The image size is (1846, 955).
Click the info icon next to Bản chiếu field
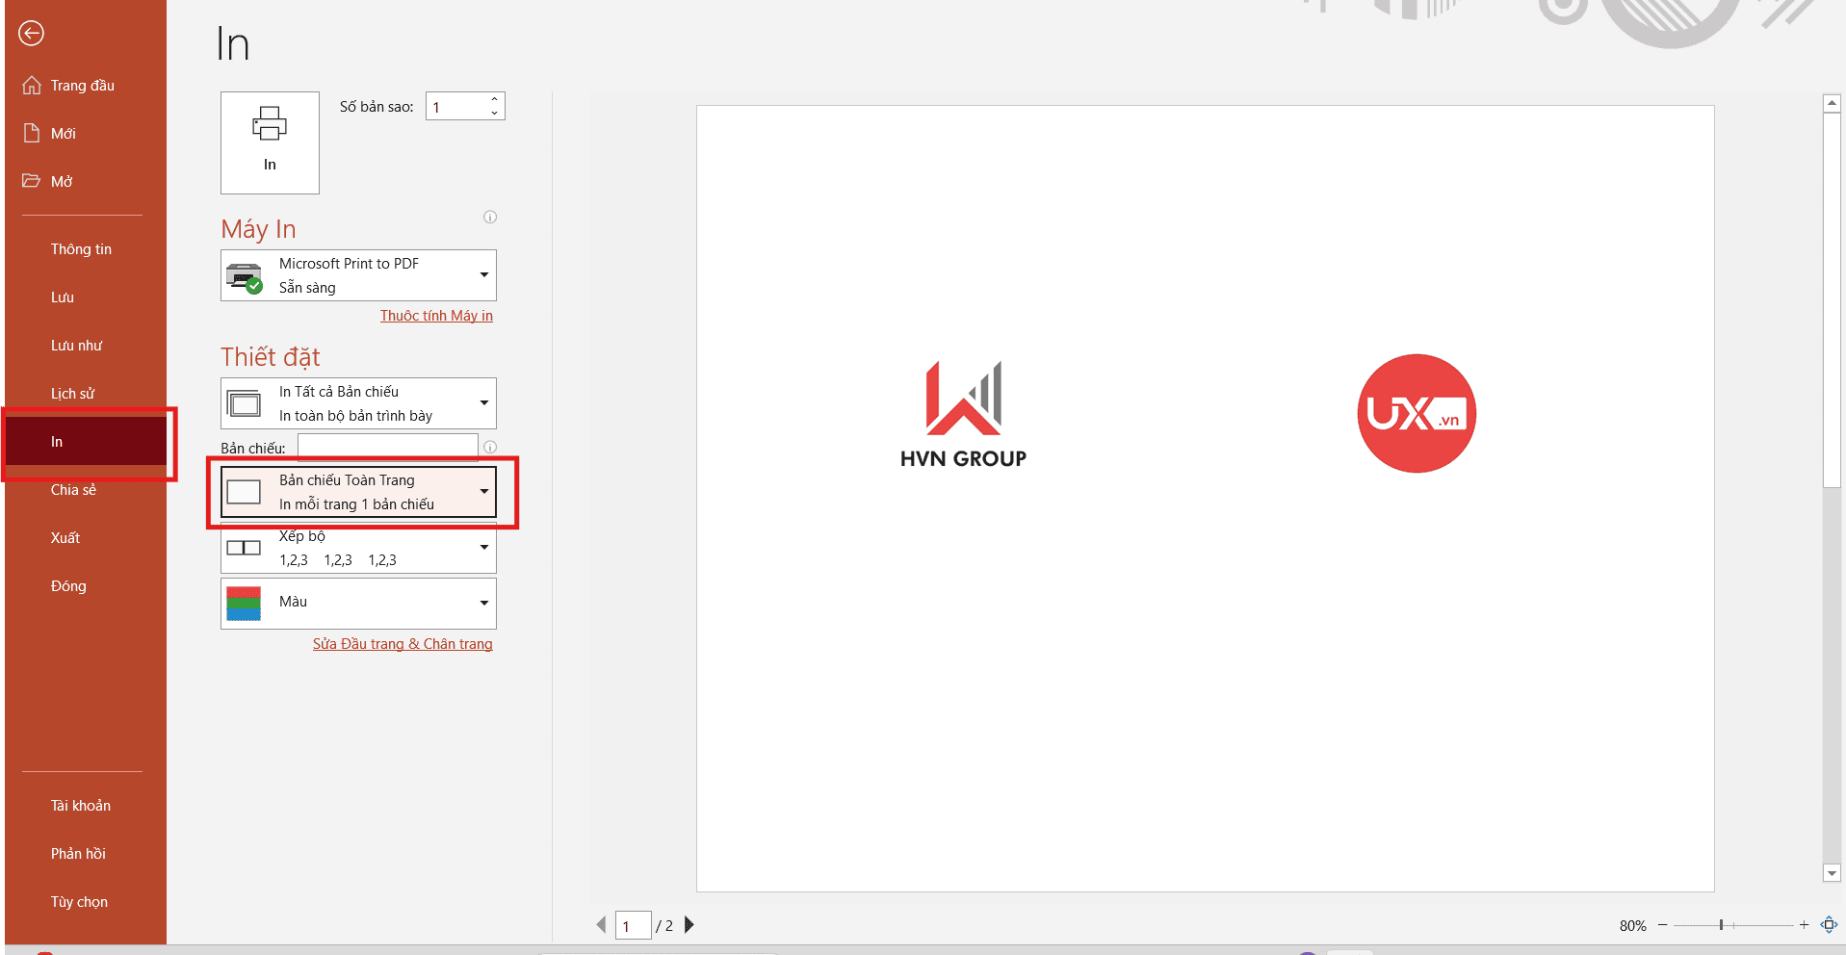490,448
